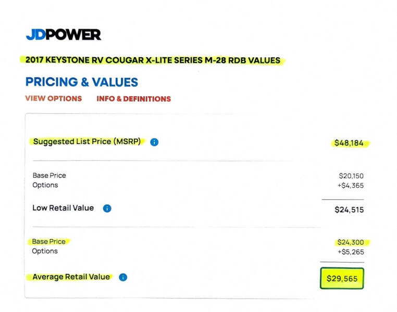Click the +$4,365 options amount
The width and height of the screenshot is (397, 312).
[x=351, y=186]
